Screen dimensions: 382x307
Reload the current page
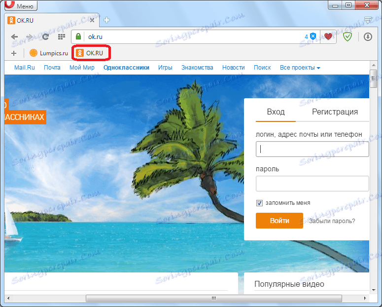tap(45, 37)
